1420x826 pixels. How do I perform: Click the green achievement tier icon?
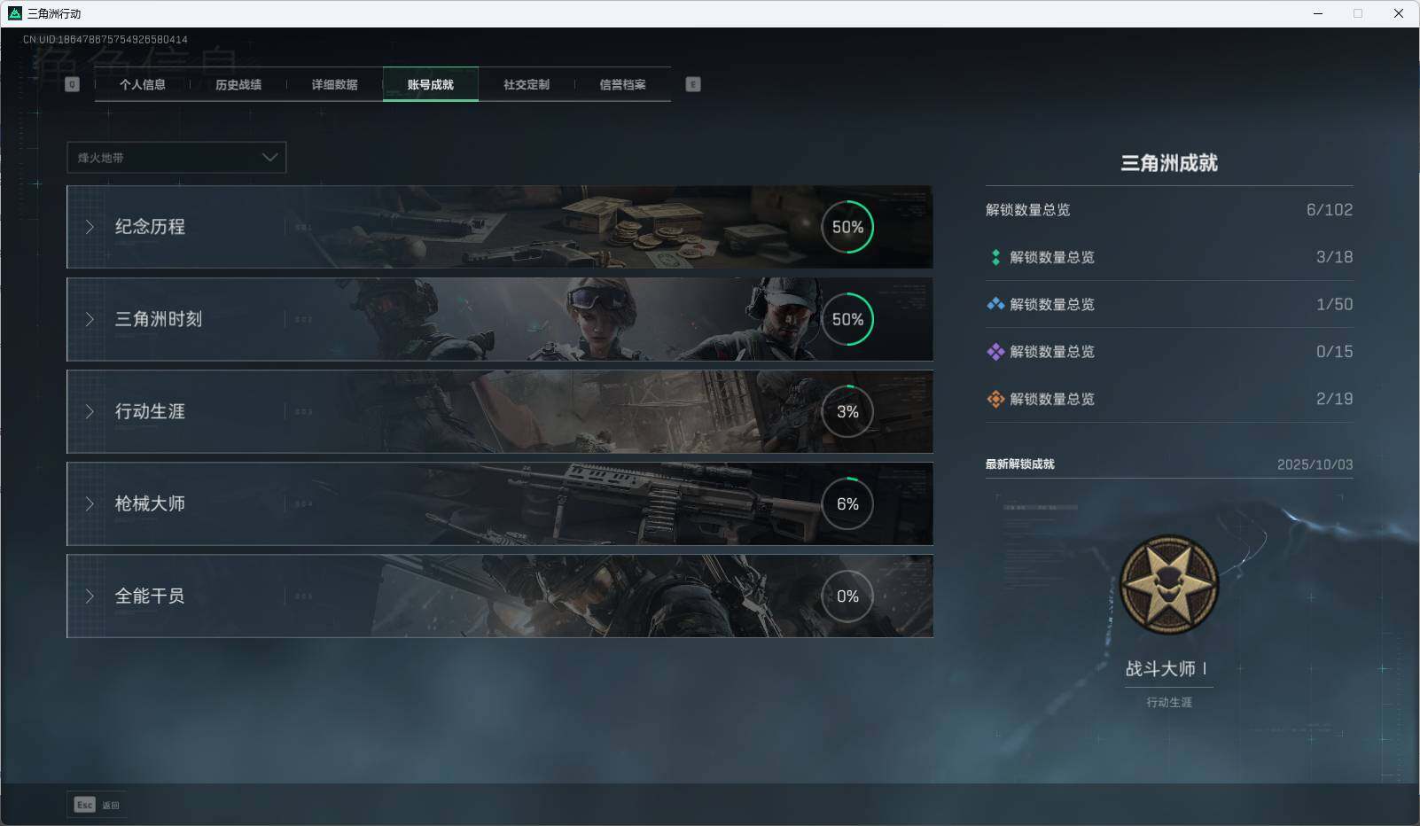click(x=995, y=257)
